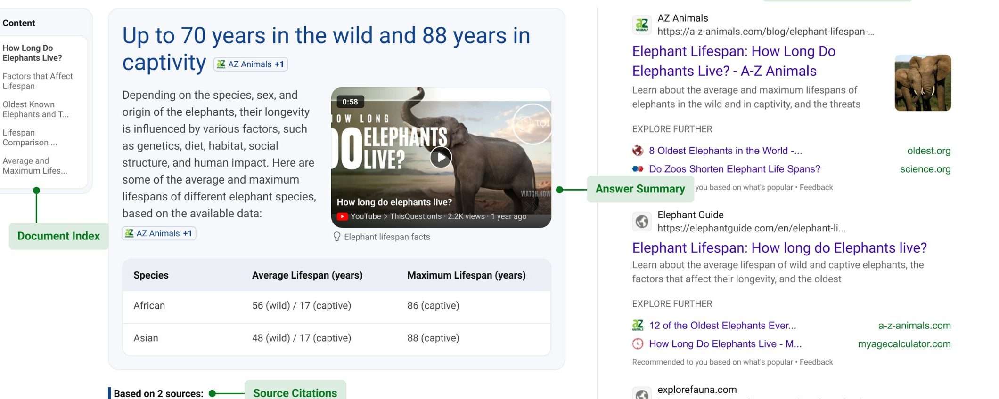Jump to Factors that Affect Lifespan section

pos(37,81)
